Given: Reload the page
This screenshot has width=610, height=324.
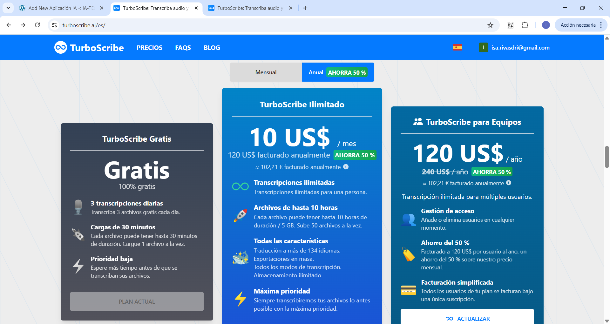Looking at the screenshot, I should click(x=37, y=25).
